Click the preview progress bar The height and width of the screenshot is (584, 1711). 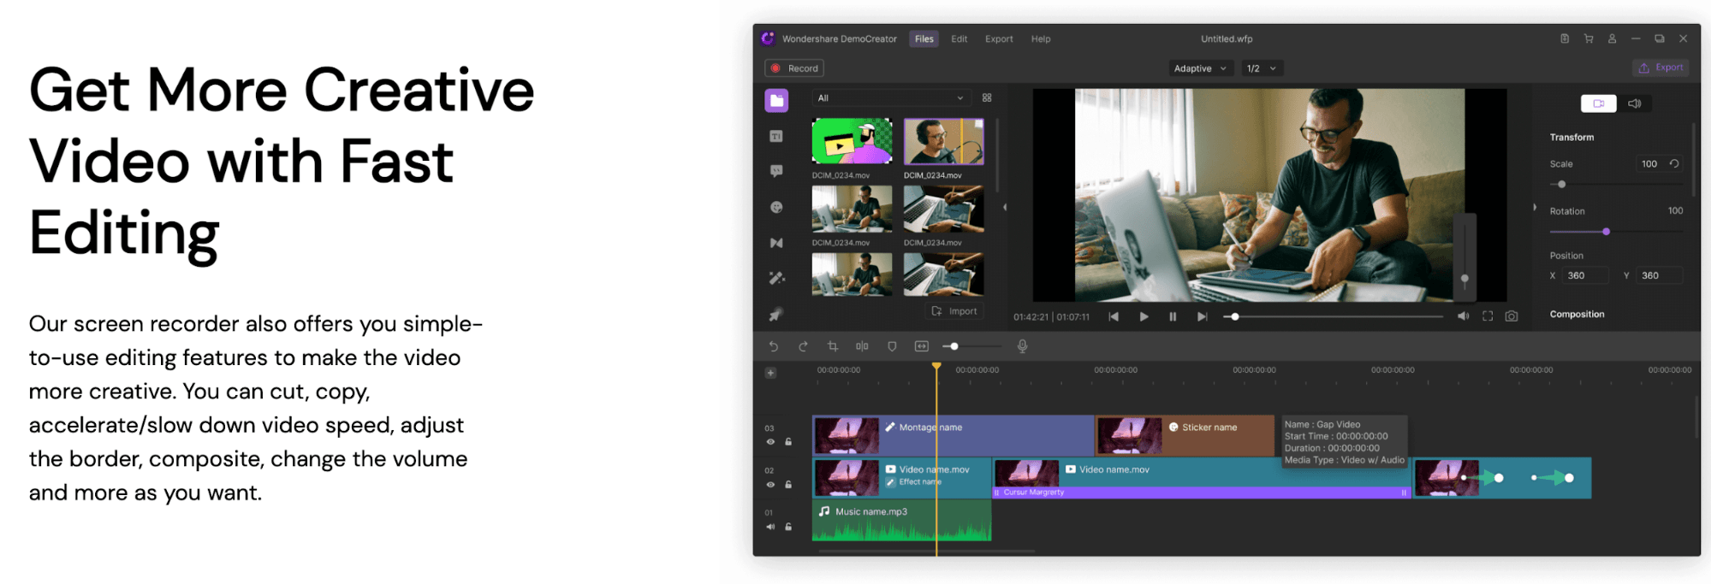coord(1333,316)
